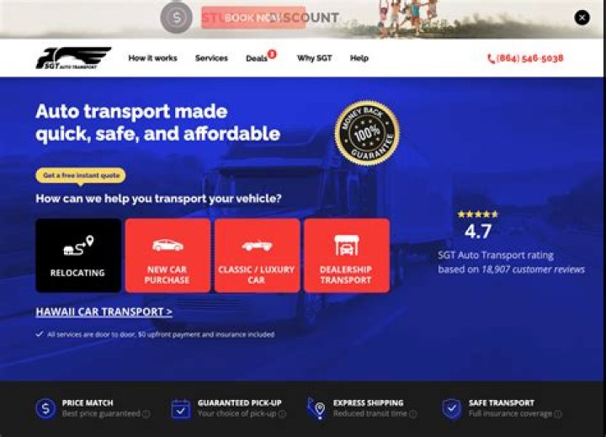The image size is (606, 437).
Task: Select the Classic / Luxury Car tile
Action: (x=257, y=255)
